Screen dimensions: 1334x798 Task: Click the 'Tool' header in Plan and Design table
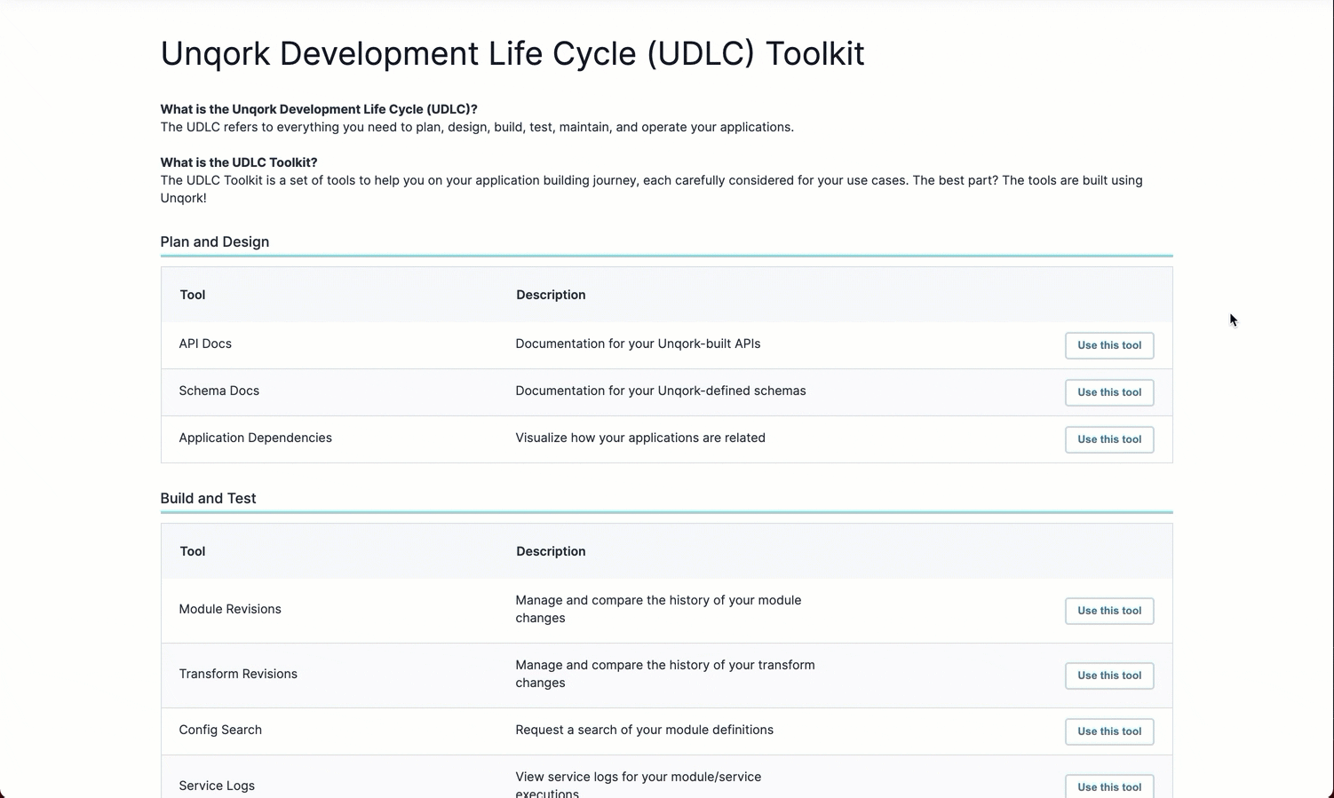coord(193,295)
